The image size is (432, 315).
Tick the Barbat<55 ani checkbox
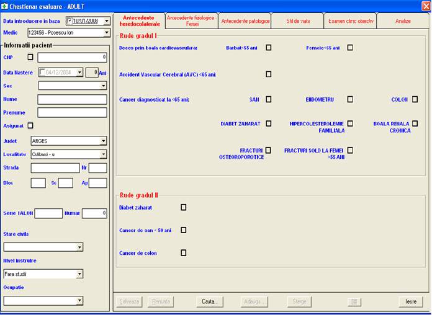click(x=269, y=47)
